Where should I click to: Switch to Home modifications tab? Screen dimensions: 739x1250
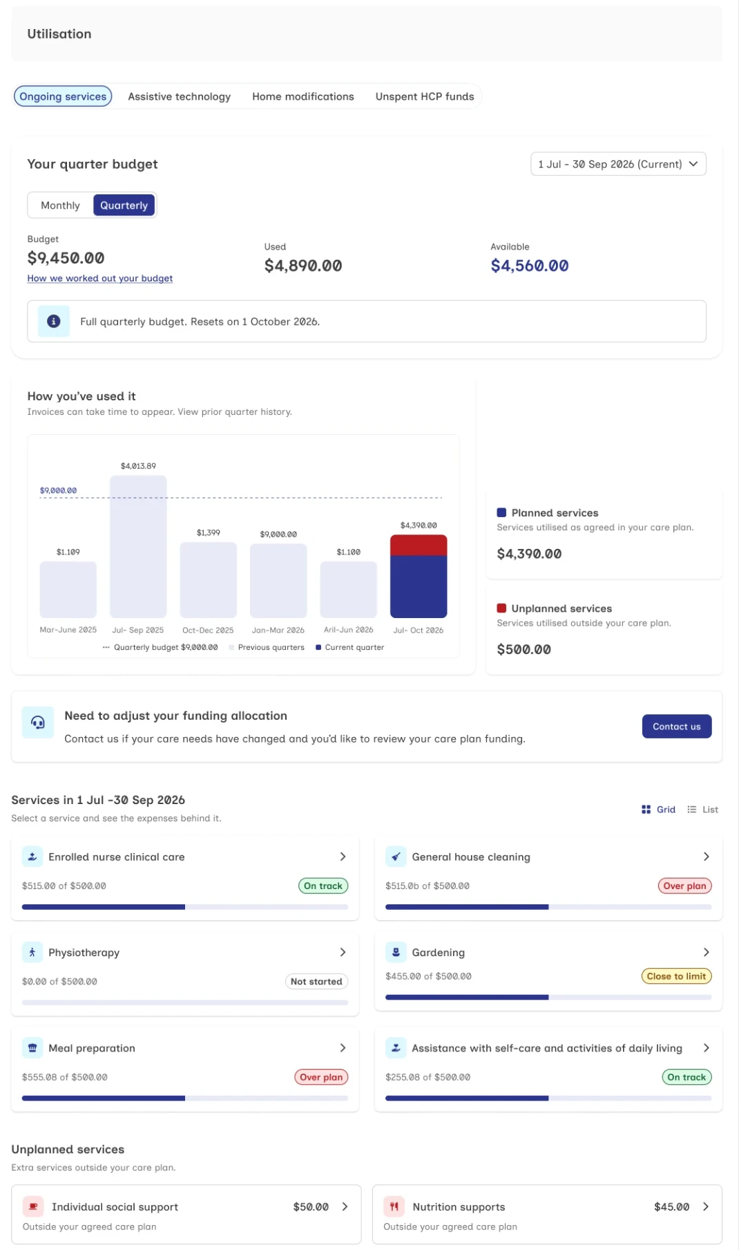coord(303,97)
